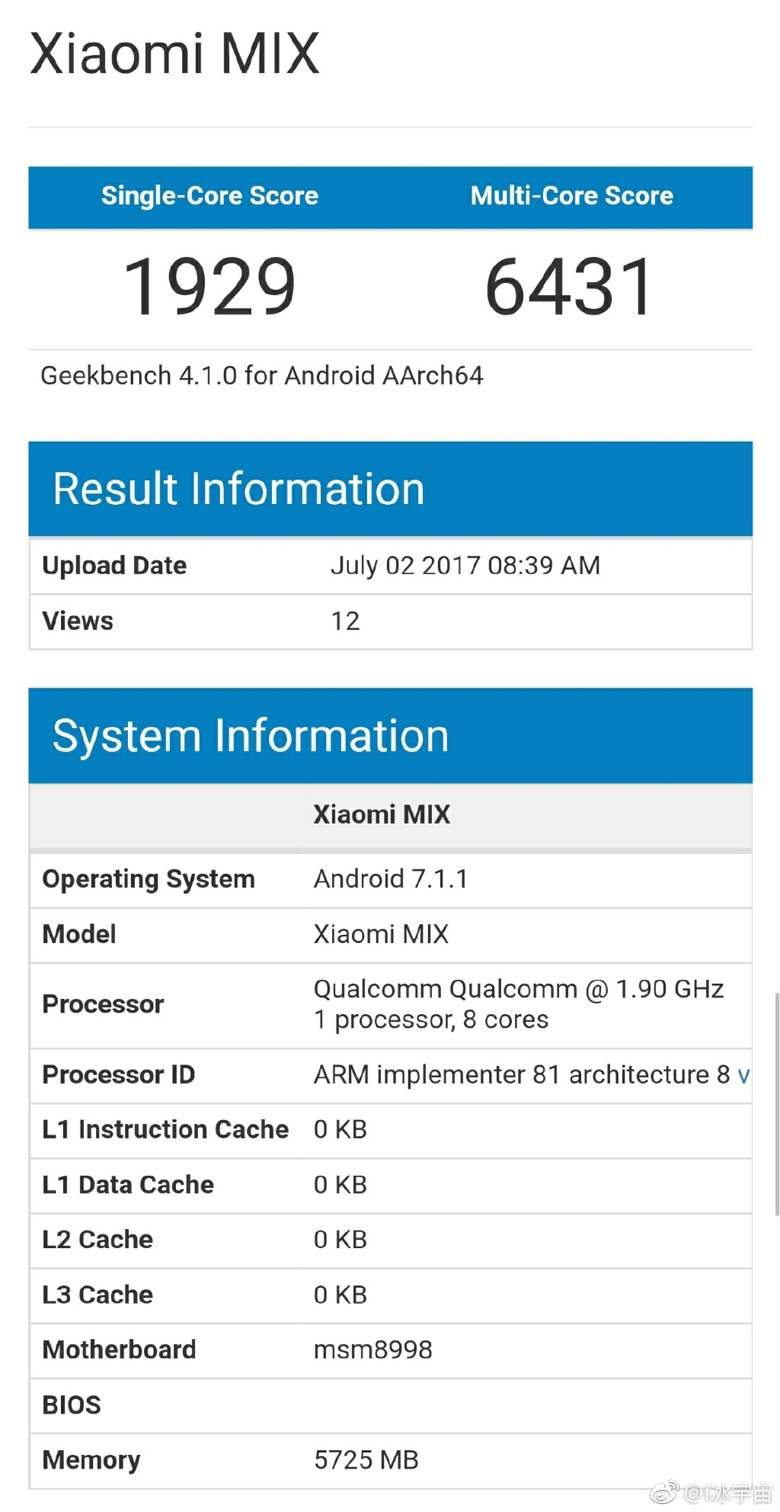Click the Model row Xiaomi MIX value
This screenshot has height=1512, width=780.
(x=382, y=934)
